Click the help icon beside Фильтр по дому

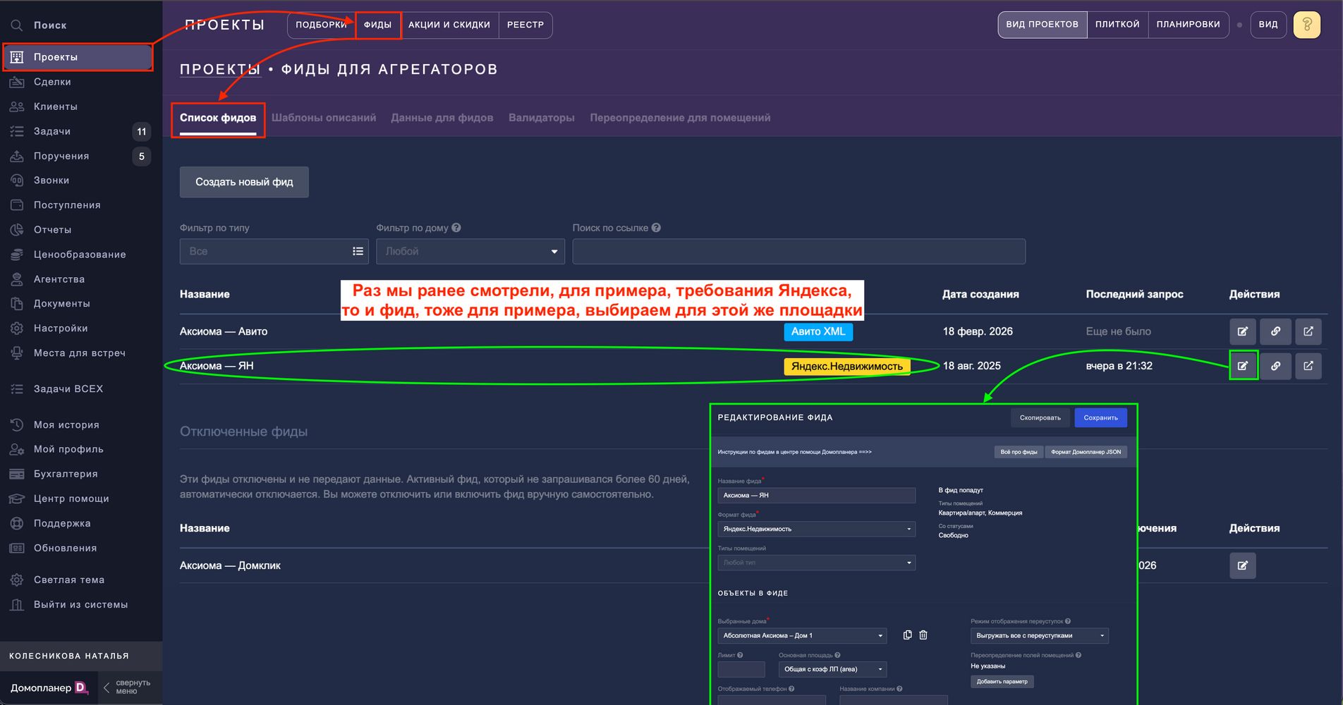click(x=456, y=228)
